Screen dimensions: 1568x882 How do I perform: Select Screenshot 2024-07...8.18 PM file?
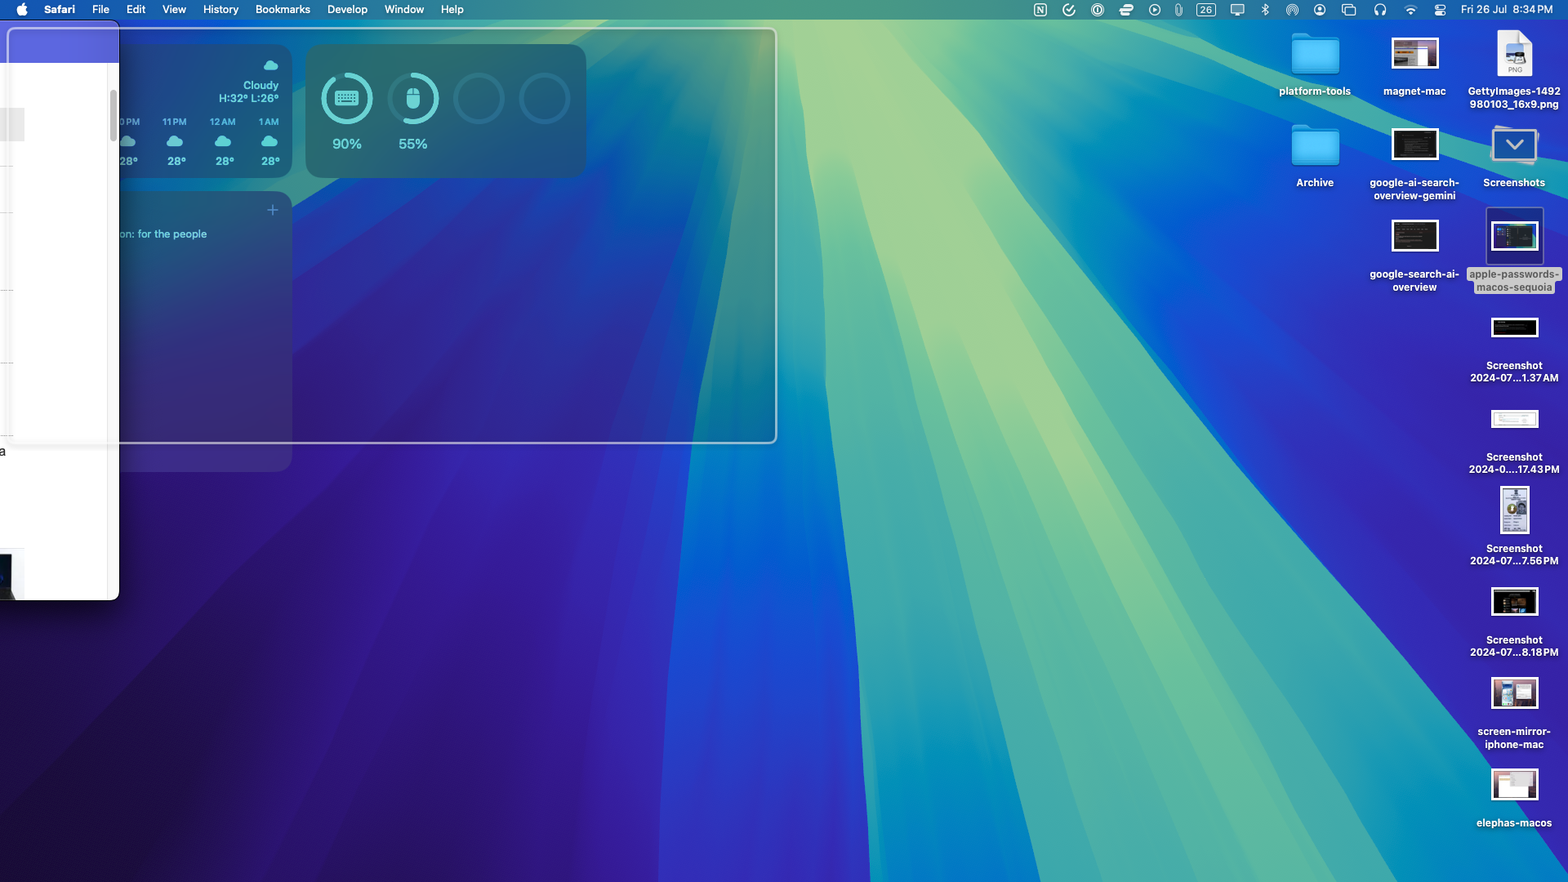(x=1514, y=603)
